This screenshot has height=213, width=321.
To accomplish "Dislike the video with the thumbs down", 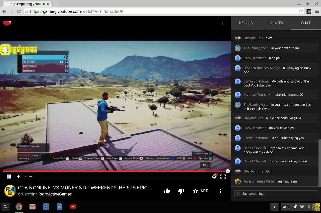I will click(x=181, y=191).
